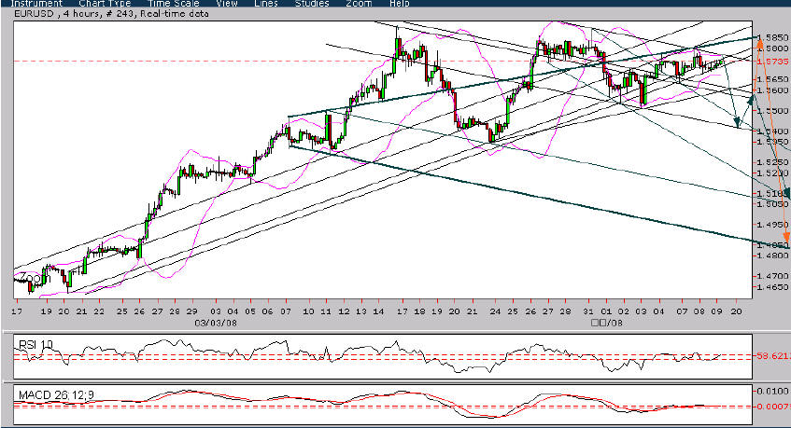
Task: Click the 1.5850 price axis label
Action: 772,37
